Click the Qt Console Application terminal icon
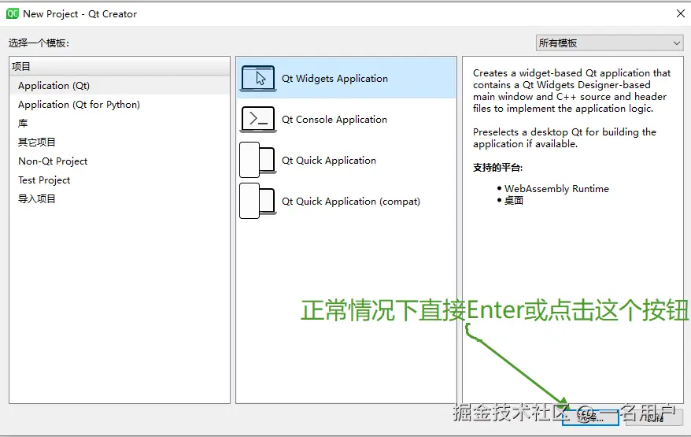The image size is (691, 437). [x=258, y=119]
